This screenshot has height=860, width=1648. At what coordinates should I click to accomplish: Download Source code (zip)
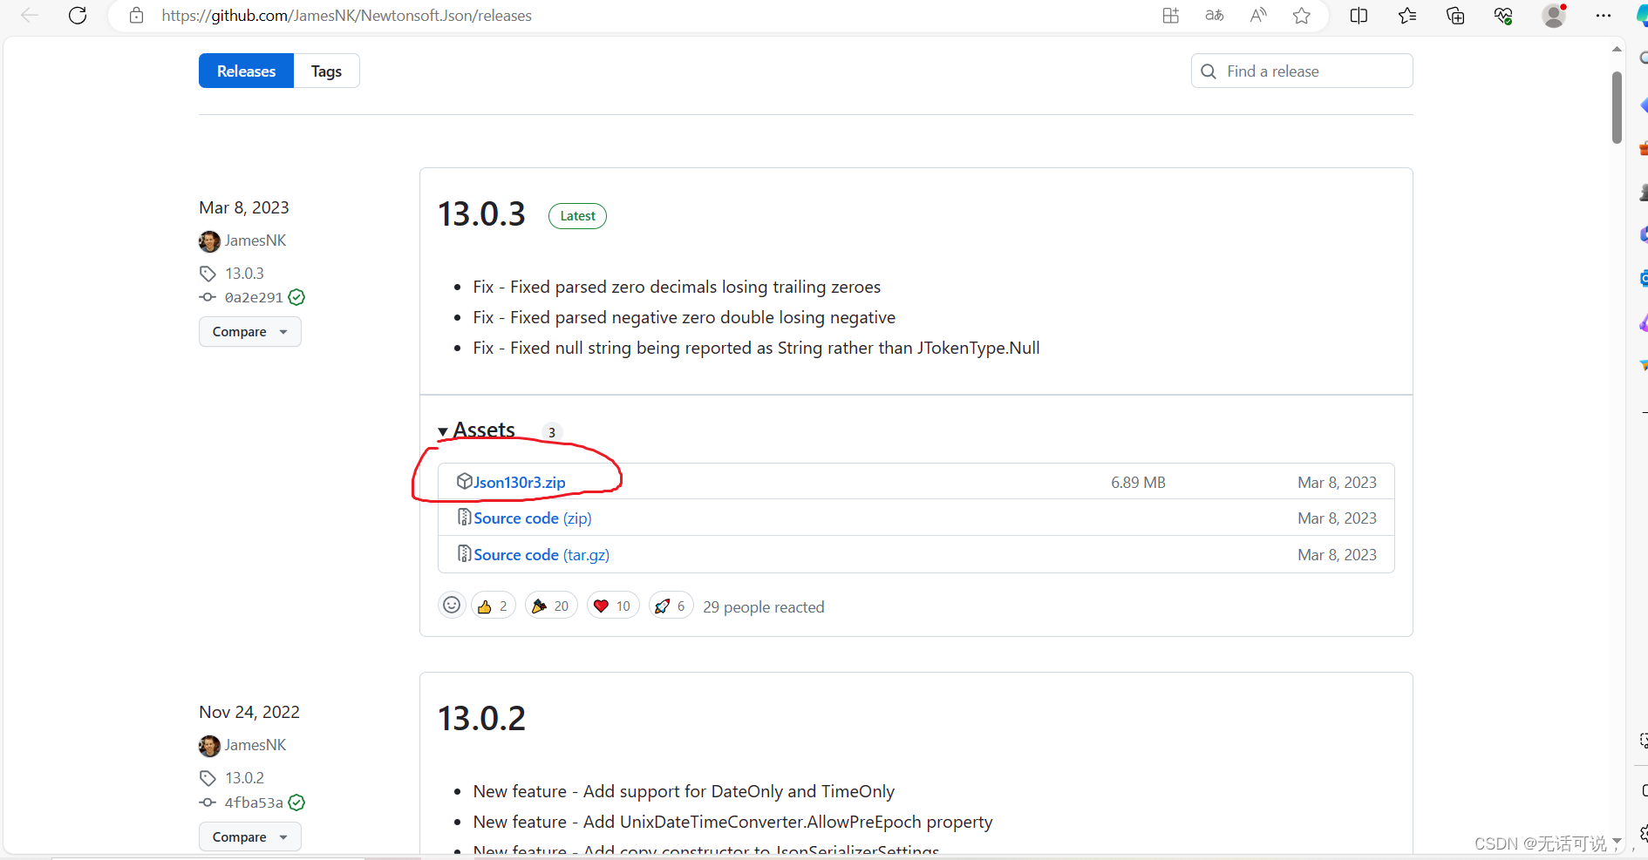coord(533,518)
